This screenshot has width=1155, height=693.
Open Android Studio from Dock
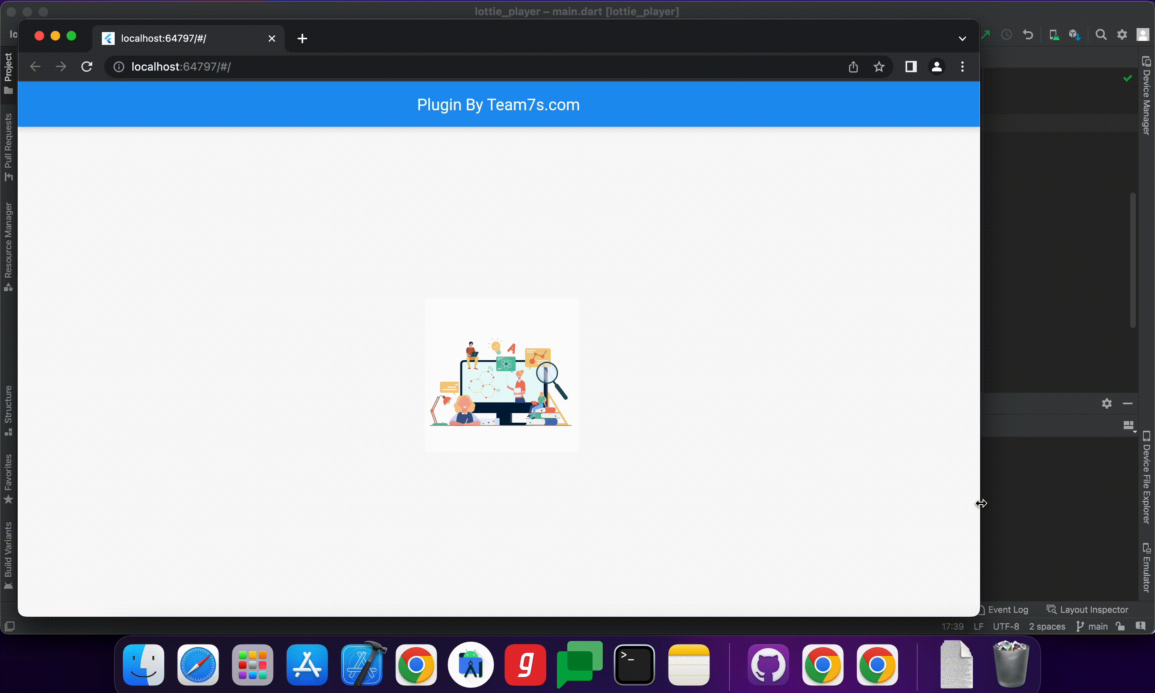coord(470,665)
